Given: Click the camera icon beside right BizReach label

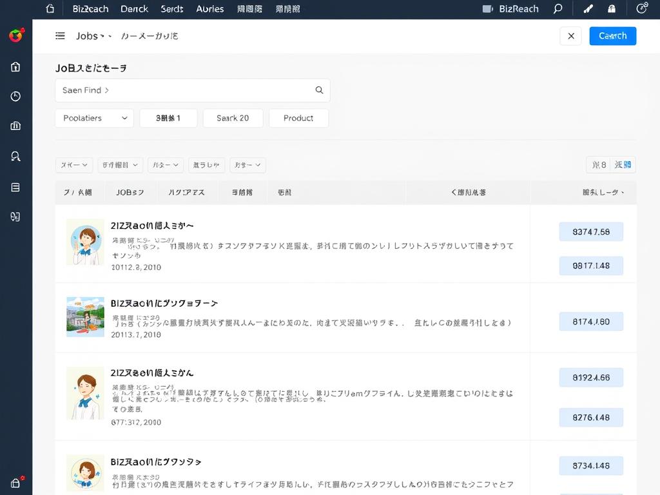Looking at the screenshot, I should [487, 9].
